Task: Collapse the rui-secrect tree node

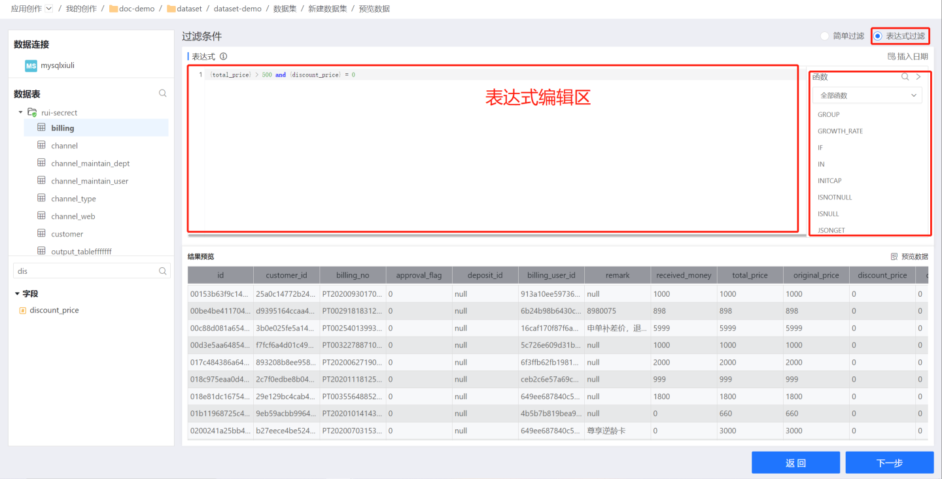Action: pyautogui.click(x=20, y=112)
